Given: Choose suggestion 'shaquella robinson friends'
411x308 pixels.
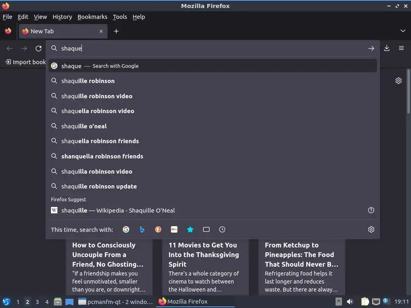Looking at the screenshot, I should 213,141.
